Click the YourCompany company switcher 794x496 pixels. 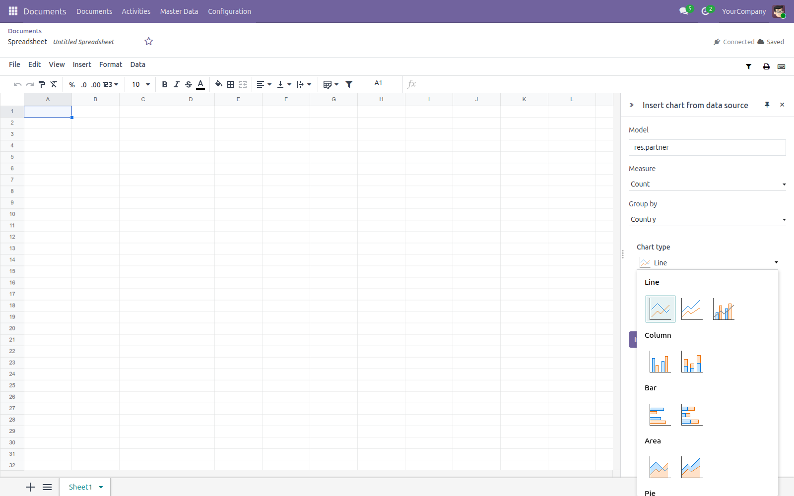pyautogui.click(x=744, y=11)
